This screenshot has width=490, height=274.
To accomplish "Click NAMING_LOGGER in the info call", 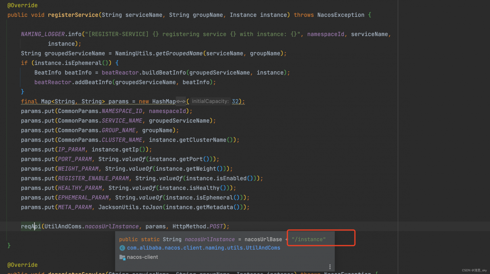I will 43,34.
